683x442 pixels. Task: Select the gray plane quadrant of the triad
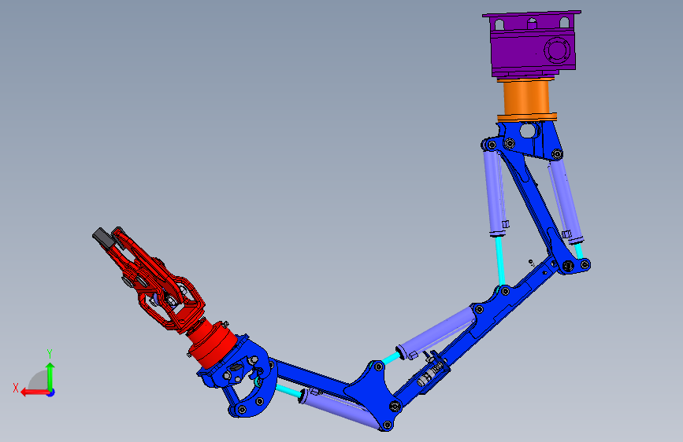tap(39, 380)
